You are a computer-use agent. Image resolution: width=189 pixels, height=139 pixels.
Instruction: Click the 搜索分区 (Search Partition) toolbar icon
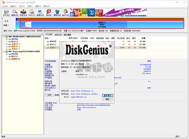pos(14,13)
